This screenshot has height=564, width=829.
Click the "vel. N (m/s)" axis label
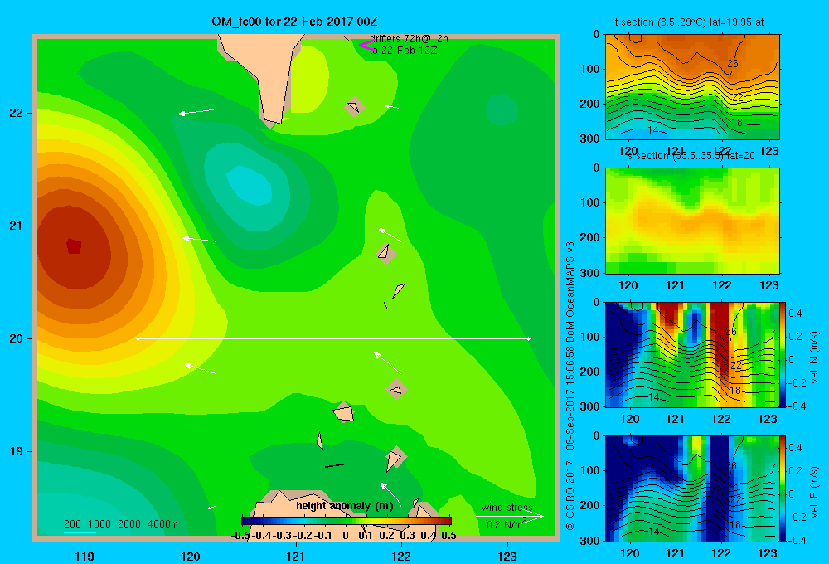coord(814,357)
